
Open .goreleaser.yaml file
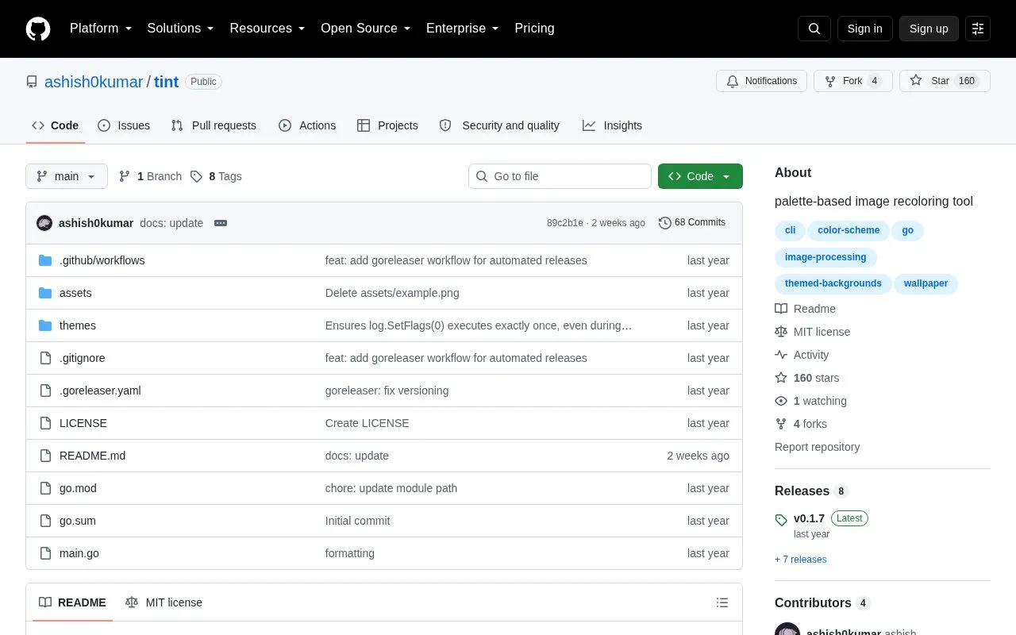click(x=100, y=391)
